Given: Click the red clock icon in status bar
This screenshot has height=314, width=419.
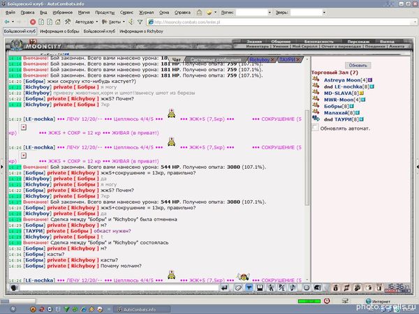Looking at the screenshot, I should coord(327,301).
